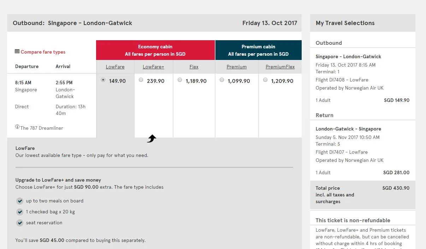Select the 149.90 LowFare radio button
Screen dimensions: 426x249
103,80
